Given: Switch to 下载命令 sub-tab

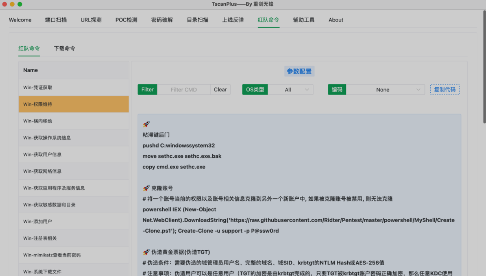Looking at the screenshot, I should click(65, 48).
